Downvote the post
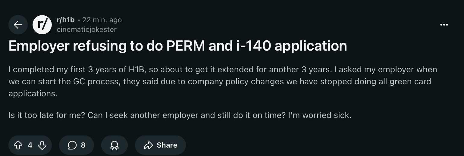This screenshot has width=464, height=156. pyautogui.click(x=42, y=145)
